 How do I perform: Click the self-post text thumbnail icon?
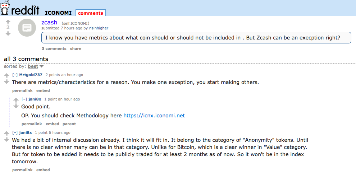(x=27, y=28)
